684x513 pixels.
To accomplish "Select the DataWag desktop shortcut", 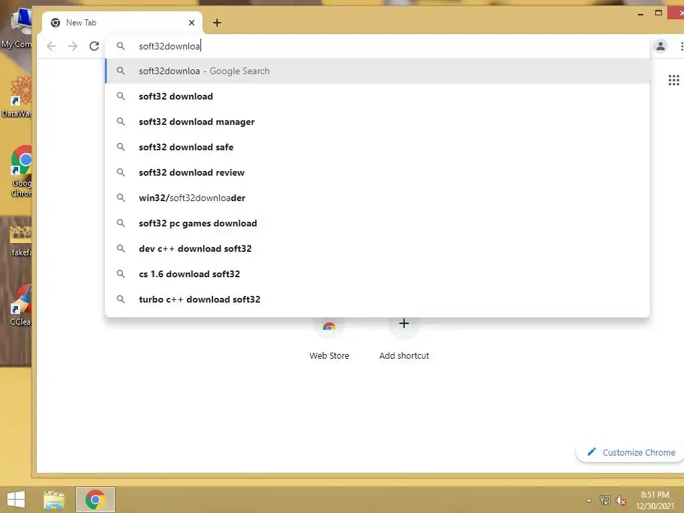I will (x=17, y=97).
